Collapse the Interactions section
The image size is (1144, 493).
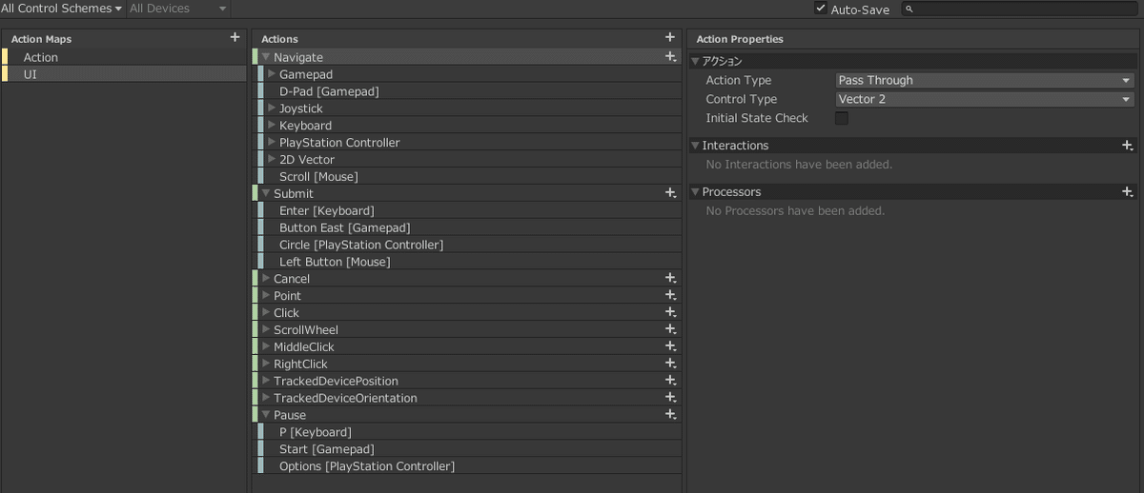[695, 146]
